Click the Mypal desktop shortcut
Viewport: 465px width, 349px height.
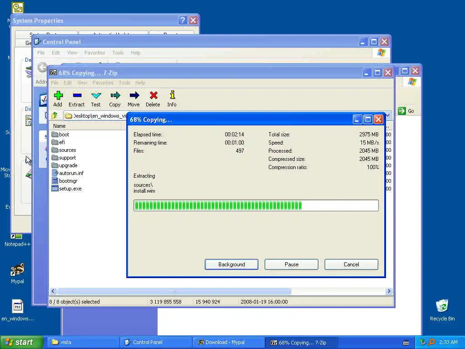click(18, 273)
